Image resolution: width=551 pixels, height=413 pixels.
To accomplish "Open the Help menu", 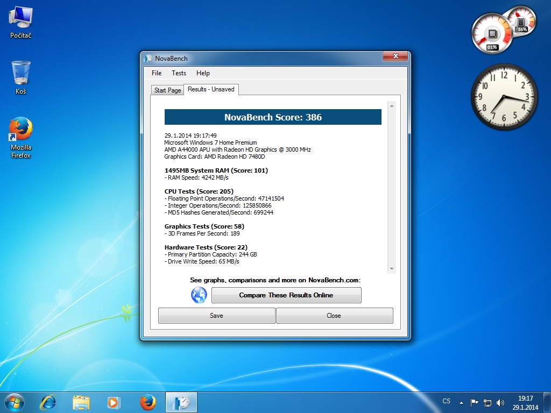I will click(x=203, y=73).
